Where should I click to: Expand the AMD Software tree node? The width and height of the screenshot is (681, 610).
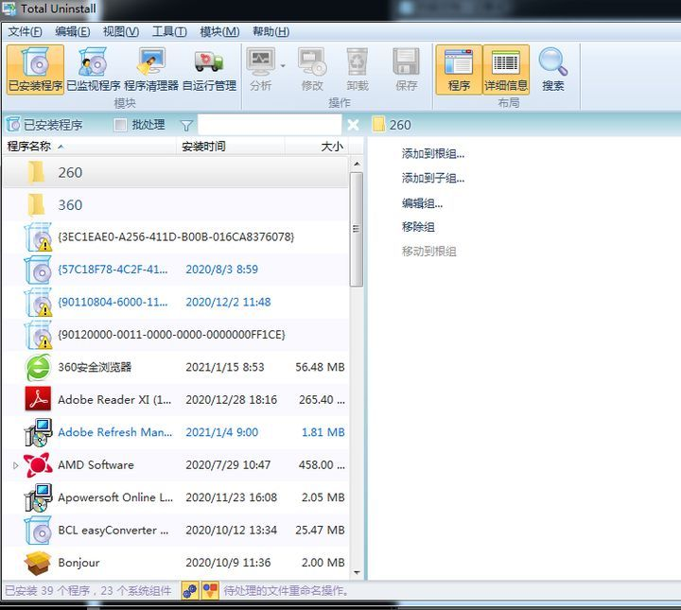[x=16, y=465]
